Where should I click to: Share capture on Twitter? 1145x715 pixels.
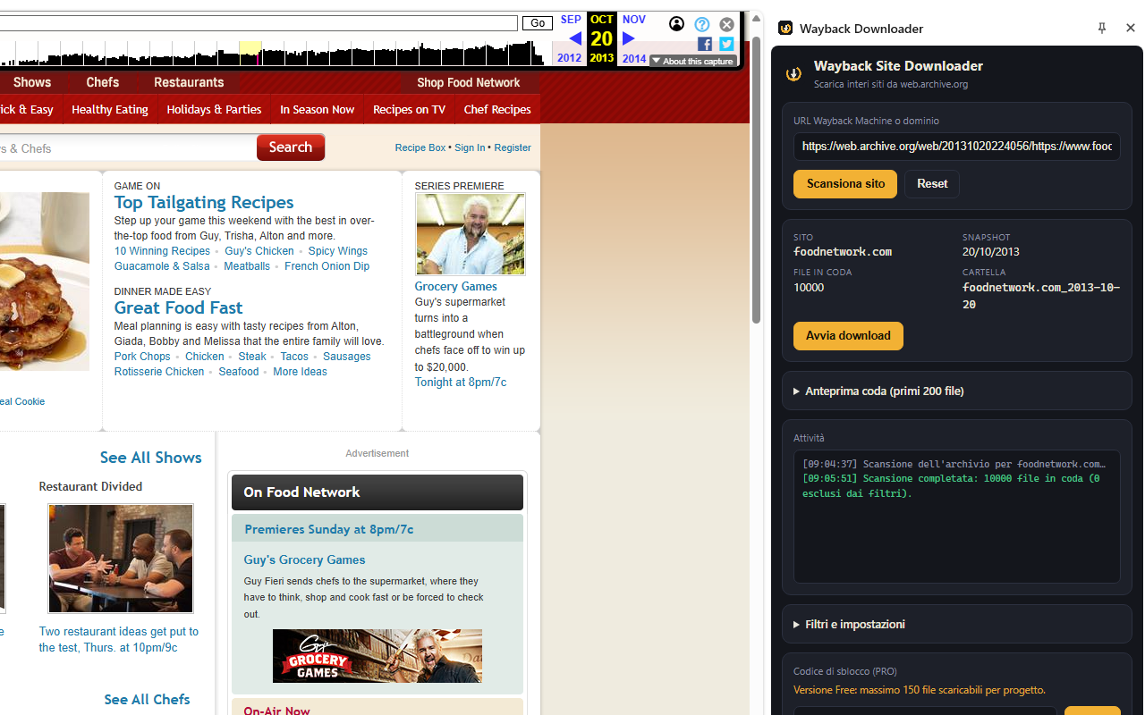click(x=726, y=44)
